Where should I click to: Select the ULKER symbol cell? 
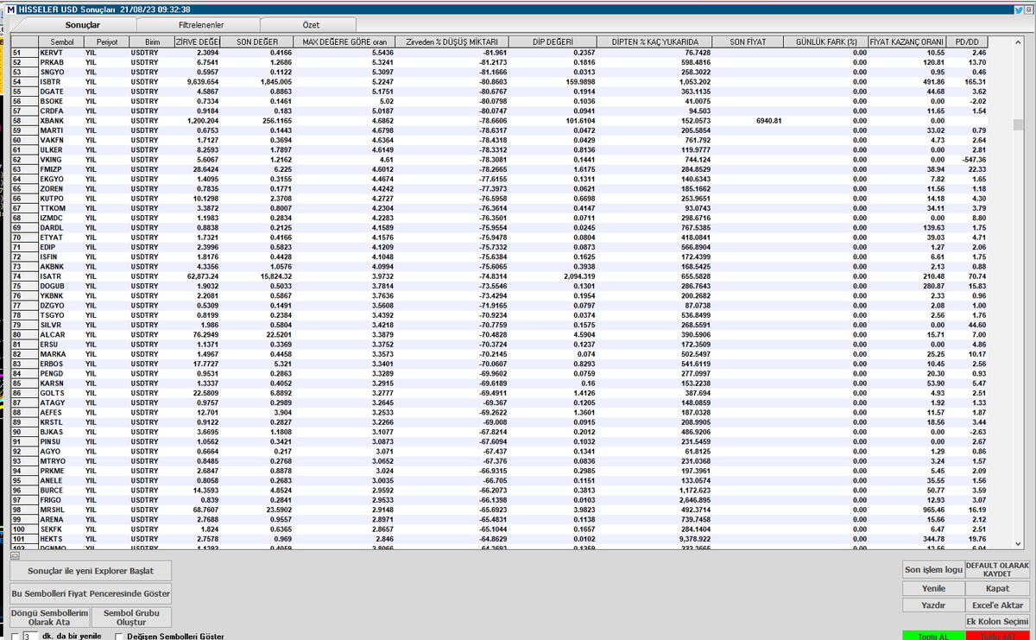pos(61,149)
